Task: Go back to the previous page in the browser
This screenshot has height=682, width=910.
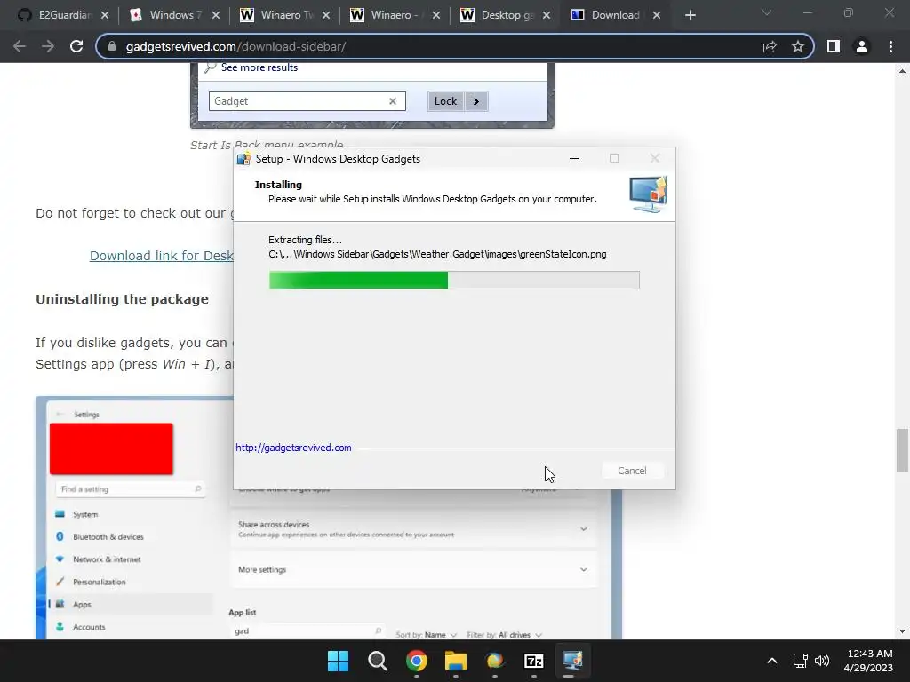Action: [20, 46]
